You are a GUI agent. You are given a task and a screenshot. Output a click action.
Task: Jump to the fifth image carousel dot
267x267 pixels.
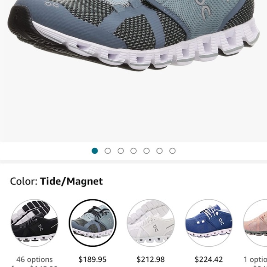pos(146,151)
